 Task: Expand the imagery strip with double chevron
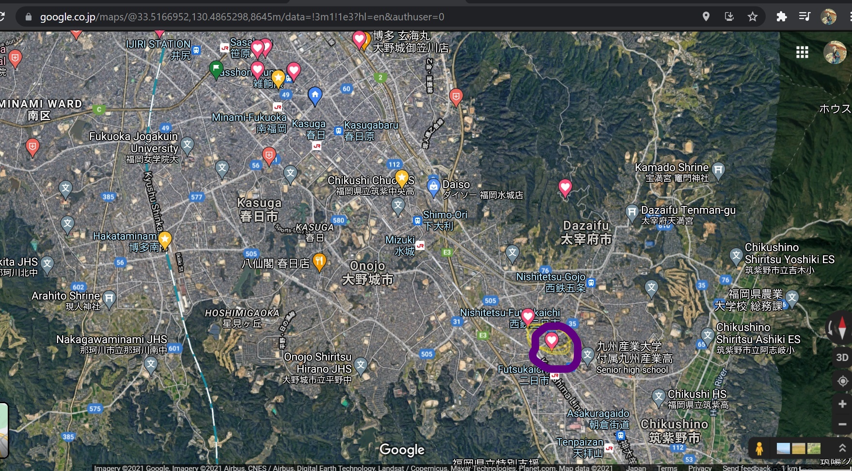coord(842,448)
